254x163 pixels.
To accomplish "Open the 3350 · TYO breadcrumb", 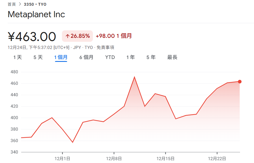I will coord(35,4).
